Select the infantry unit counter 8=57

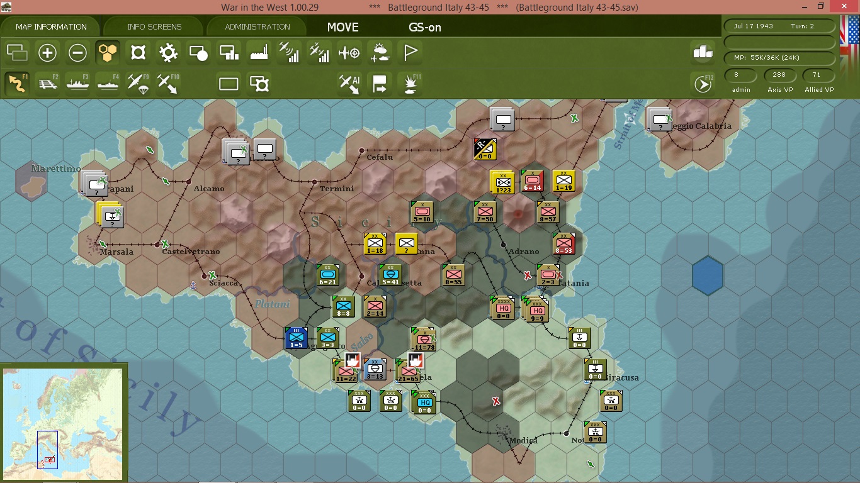(548, 213)
